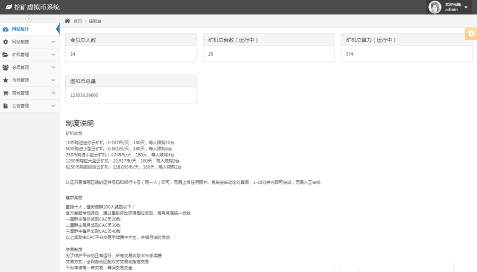Click the star icon beside 市场管理

[x=5, y=80]
